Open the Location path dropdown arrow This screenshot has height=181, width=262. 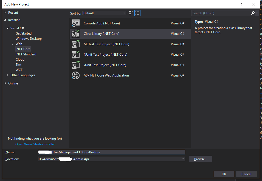183,159
